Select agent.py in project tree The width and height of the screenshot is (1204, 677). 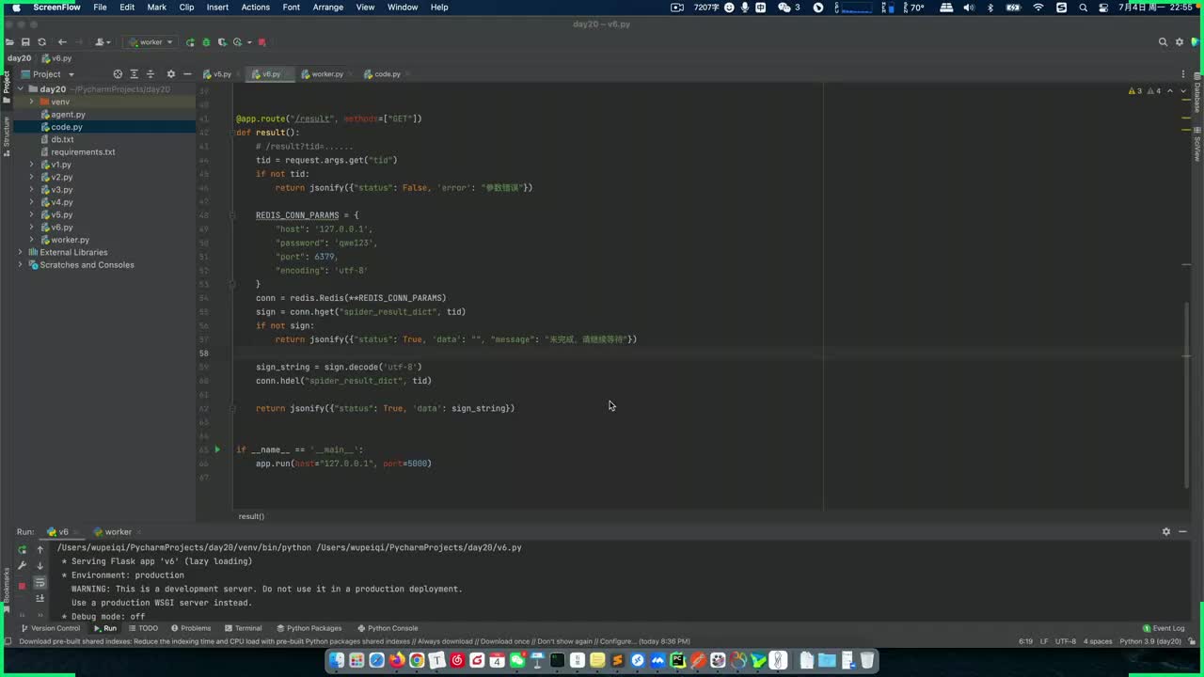pyautogui.click(x=68, y=115)
